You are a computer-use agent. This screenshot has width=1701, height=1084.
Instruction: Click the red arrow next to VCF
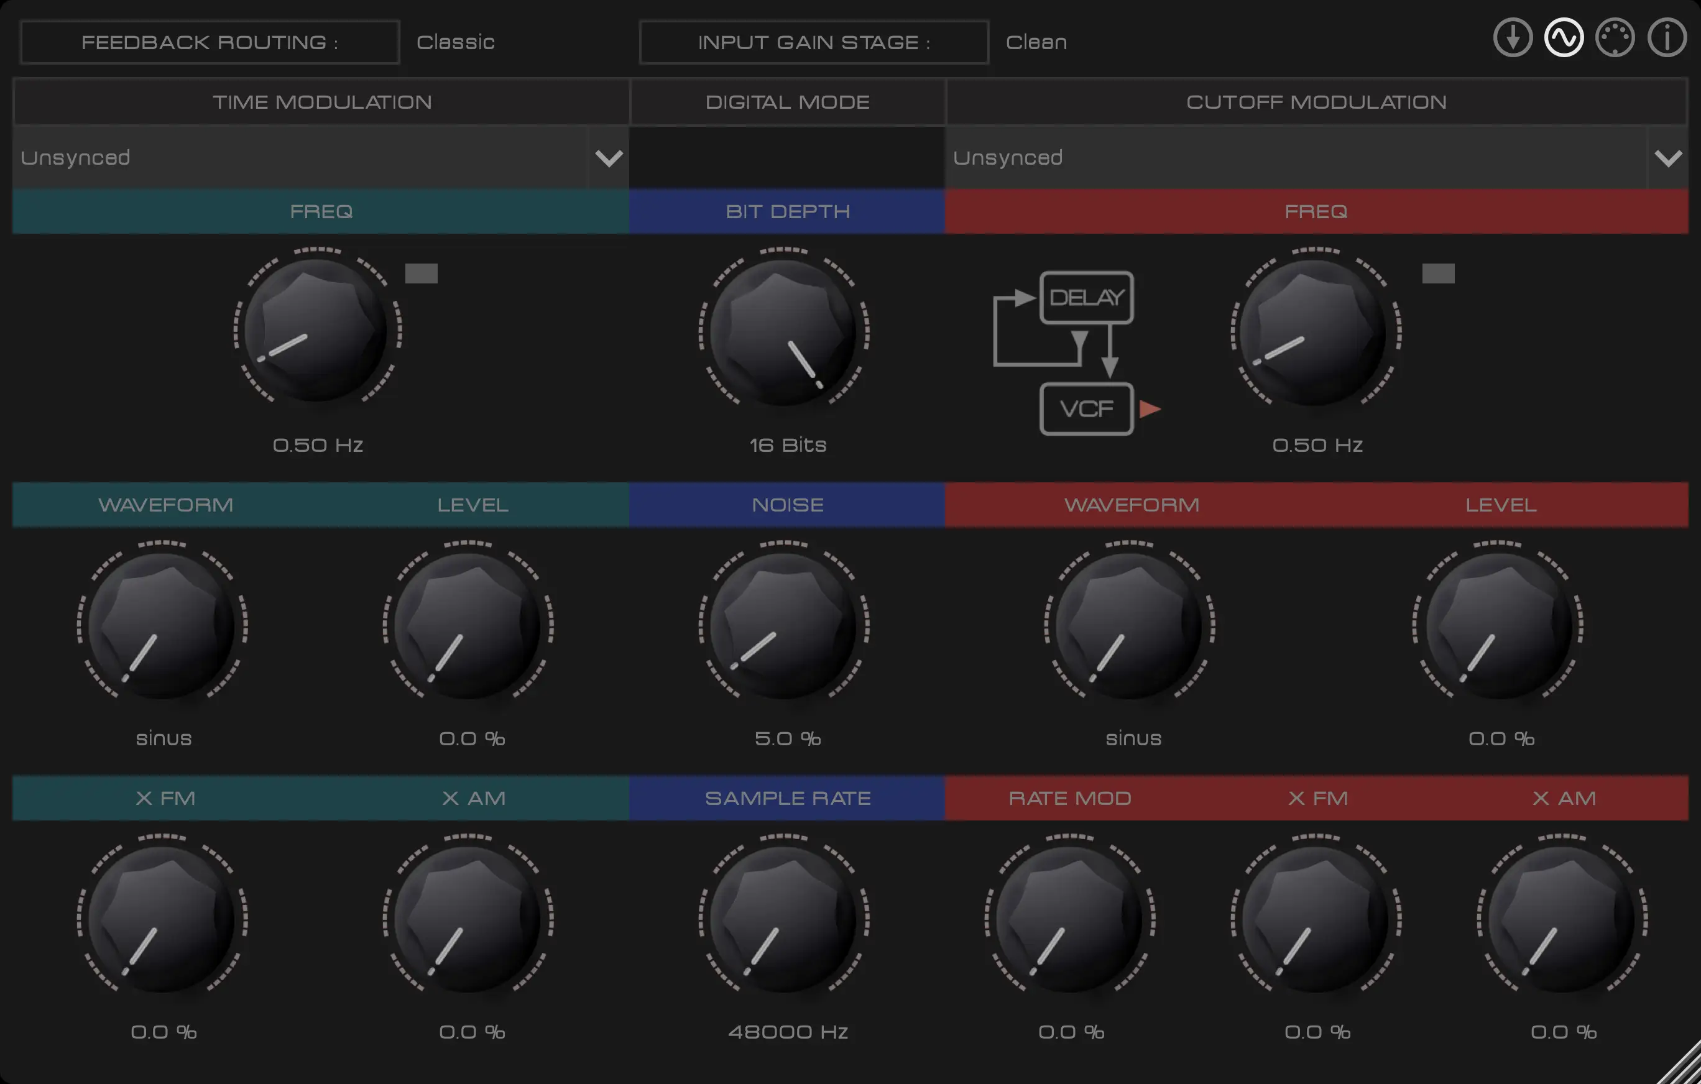pos(1150,409)
